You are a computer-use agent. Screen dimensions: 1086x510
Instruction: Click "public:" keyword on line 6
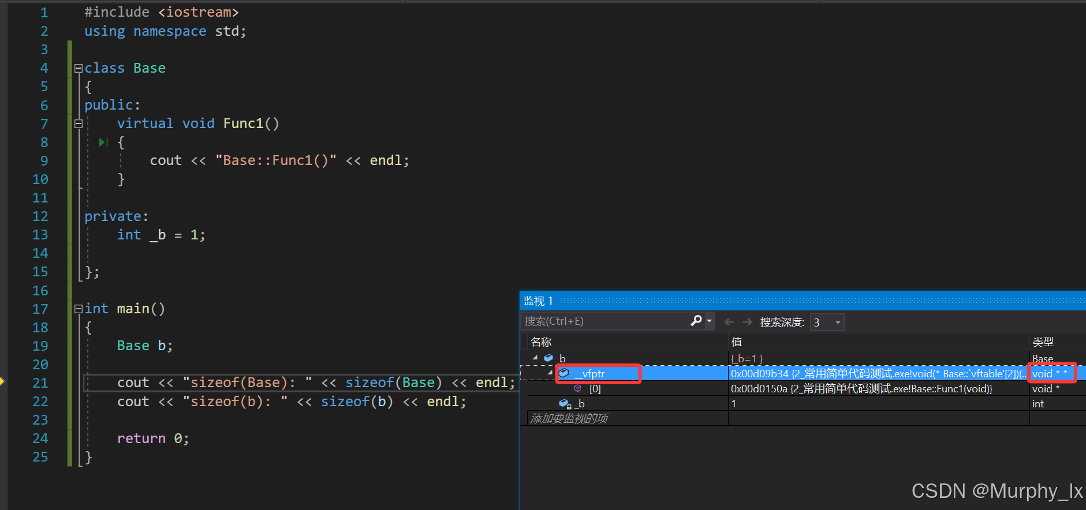[113, 105]
